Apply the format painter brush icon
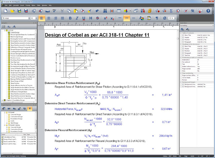The height and width of the screenshot is (158, 215). (x=90, y=11)
